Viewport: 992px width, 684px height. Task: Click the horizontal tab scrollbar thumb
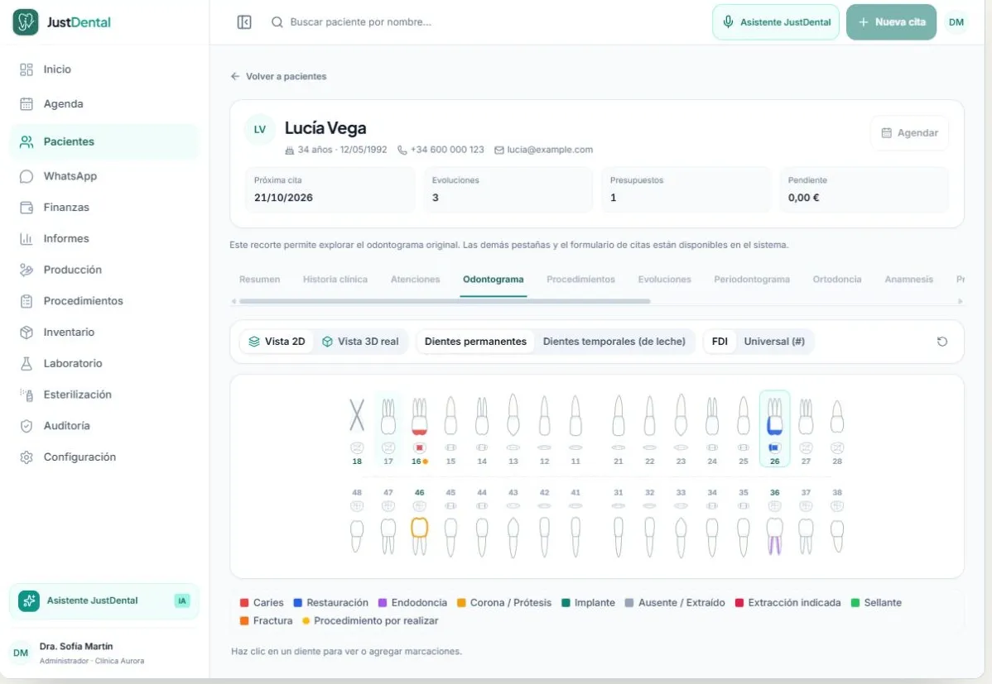click(445, 302)
